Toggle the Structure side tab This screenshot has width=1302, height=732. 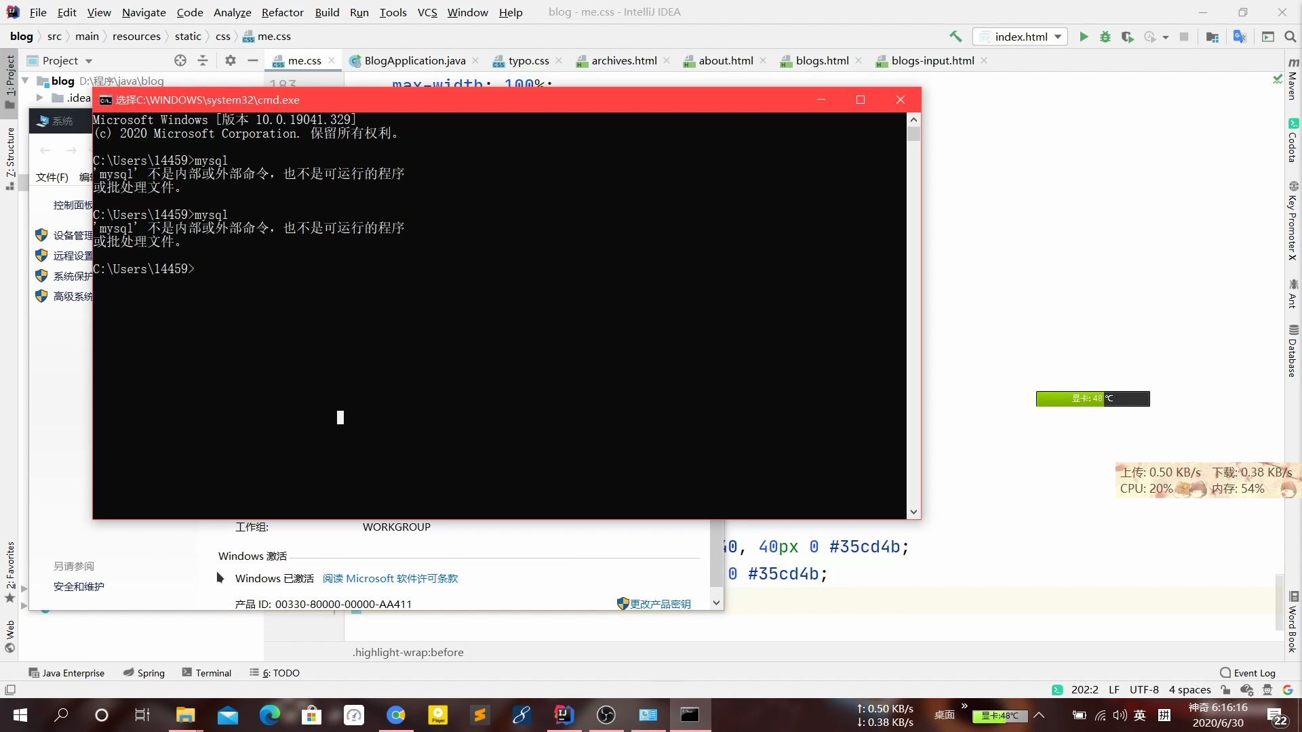(9, 156)
